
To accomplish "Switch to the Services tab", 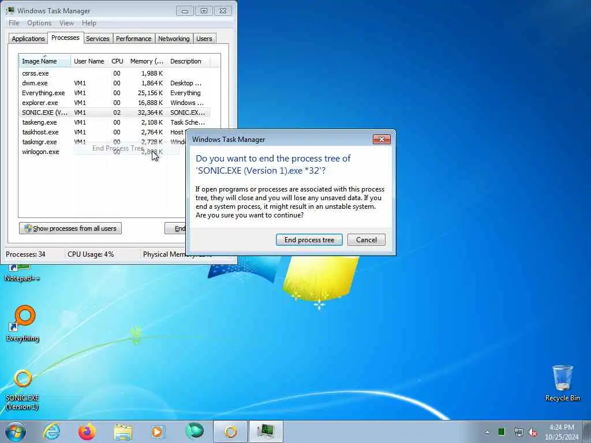I will click(x=98, y=39).
